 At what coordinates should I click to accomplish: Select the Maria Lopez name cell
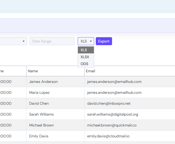pyautogui.click(x=55, y=92)
